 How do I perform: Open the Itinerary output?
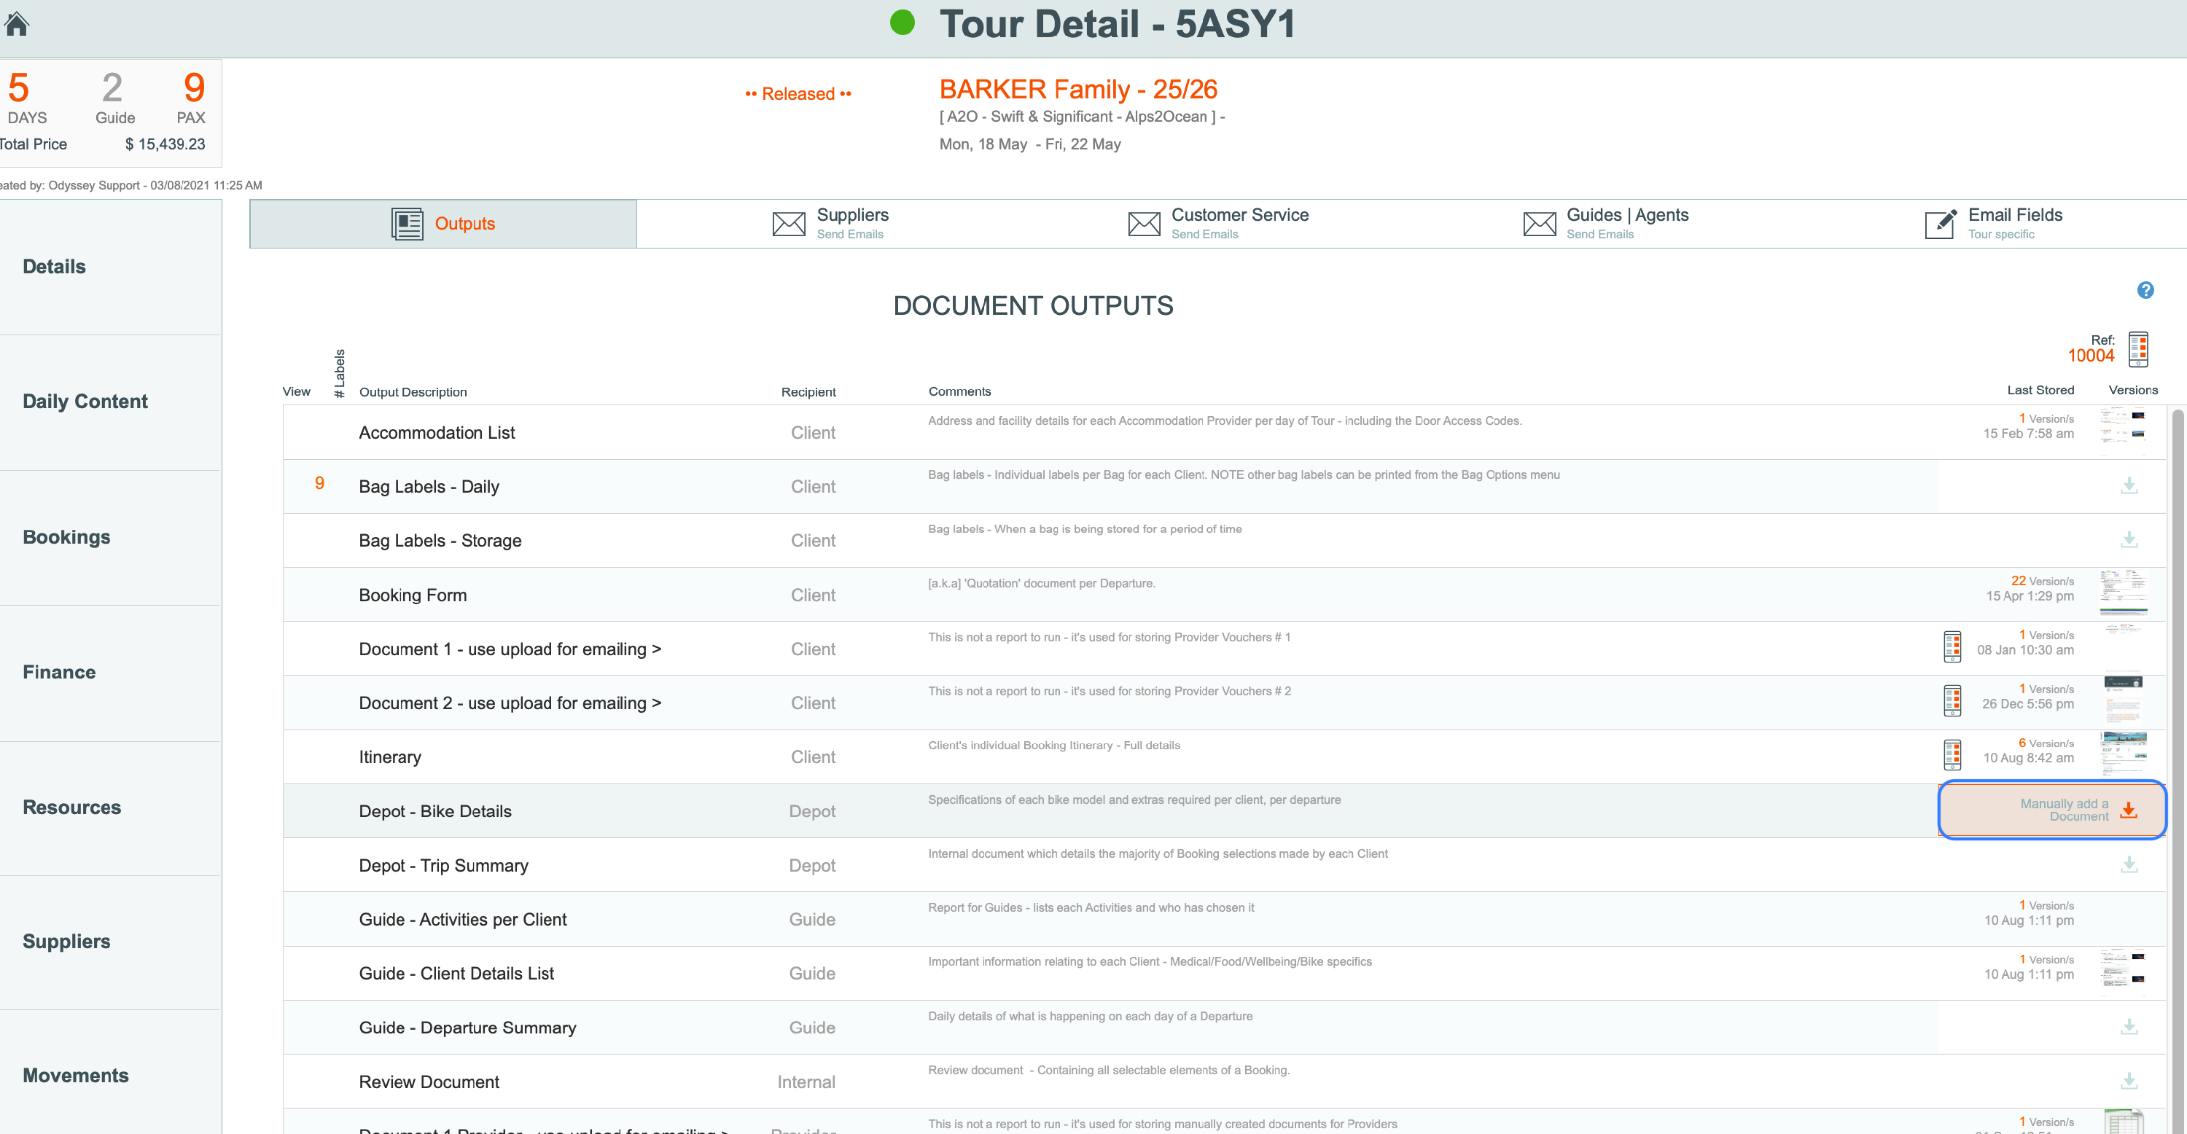390,757
